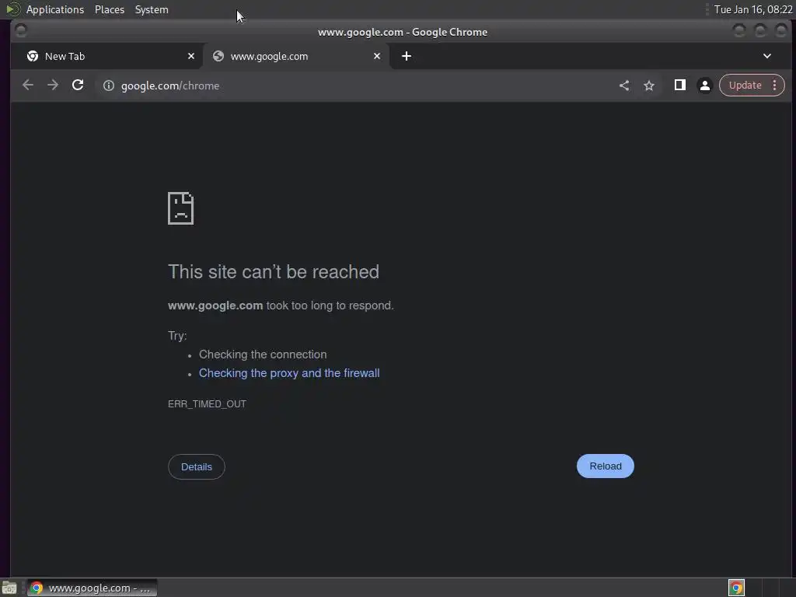Open the Applications menu
Viewport: 796px width, 597px height.
55,9
